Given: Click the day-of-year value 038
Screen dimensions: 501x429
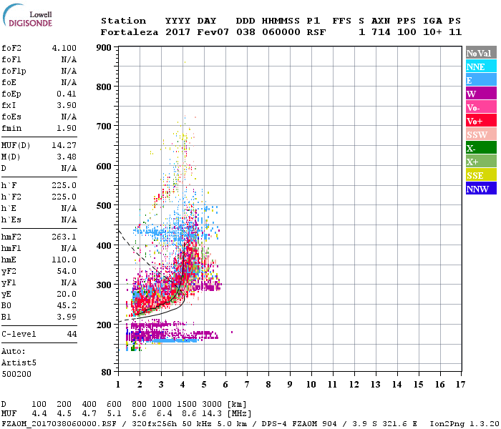Looking at the screenshot, I should (x=245, y=32).
